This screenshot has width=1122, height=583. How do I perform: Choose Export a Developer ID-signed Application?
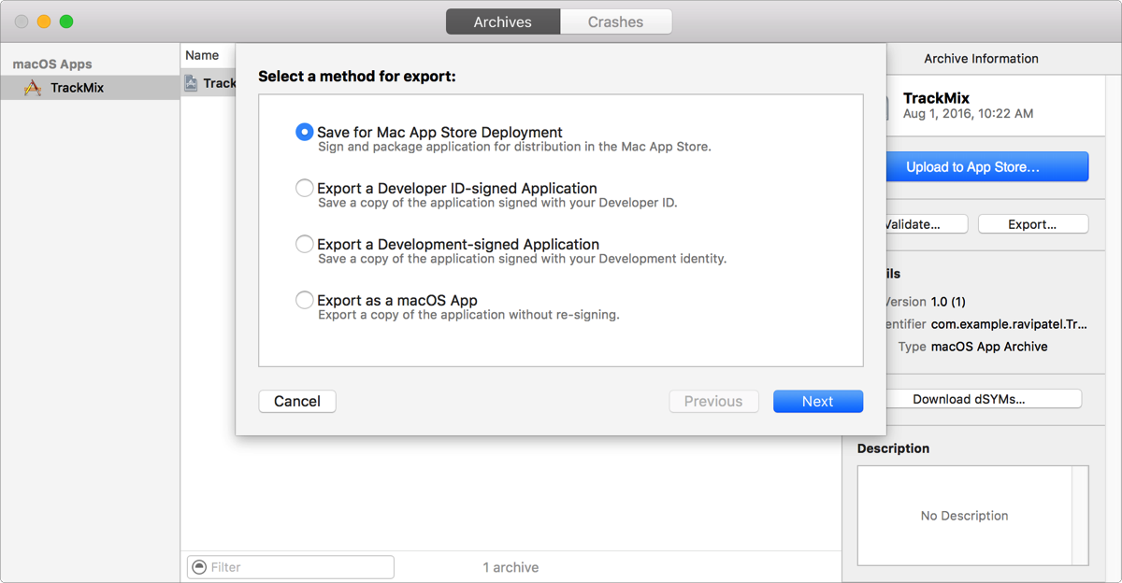click(304, 189)
